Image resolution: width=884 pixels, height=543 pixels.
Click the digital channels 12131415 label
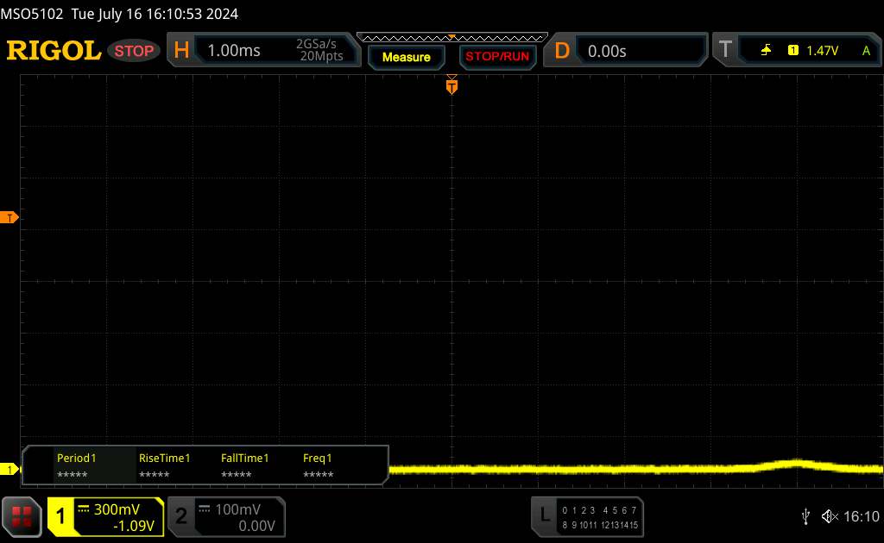(620, 525)
